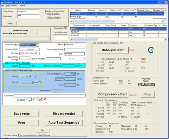Click the Holding timeT1 column header
169x139 pixels.
coord(115,10)
